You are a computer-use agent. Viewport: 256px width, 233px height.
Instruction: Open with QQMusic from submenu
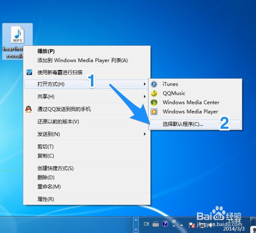[x=195, y=93]
